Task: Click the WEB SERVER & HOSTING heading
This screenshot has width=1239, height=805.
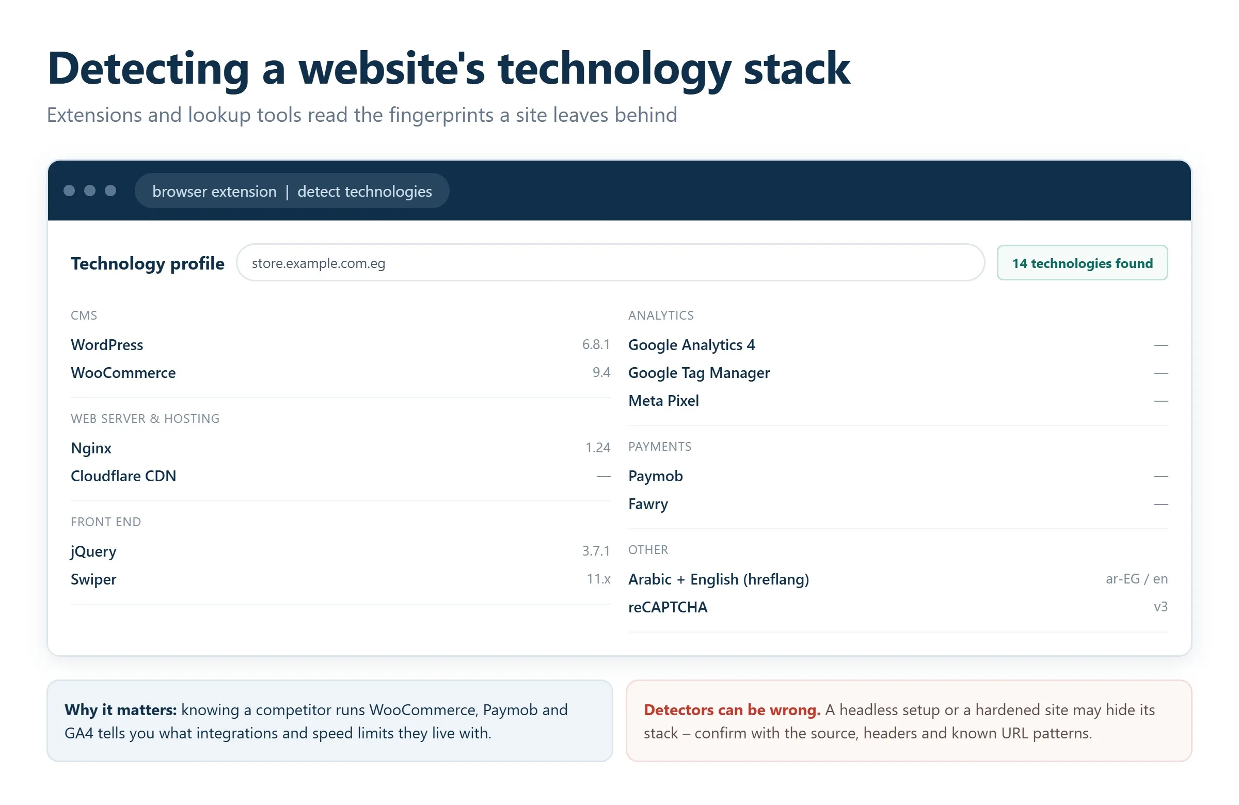Action: point(145,419)
